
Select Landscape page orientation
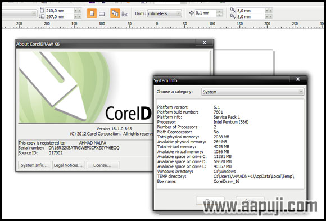coord(102,13)
